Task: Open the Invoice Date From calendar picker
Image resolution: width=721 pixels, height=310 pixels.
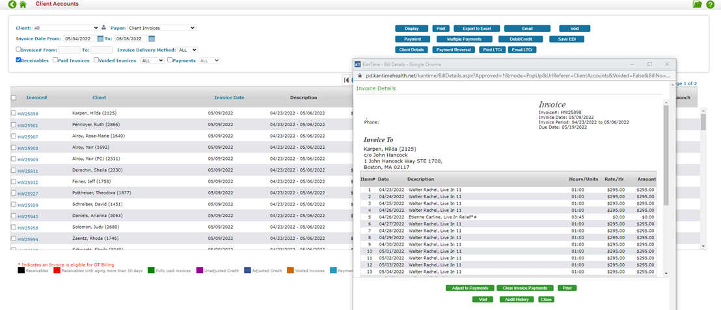Action: coord(100,39)
